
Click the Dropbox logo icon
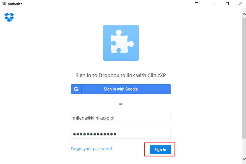[x=9, y=17]
